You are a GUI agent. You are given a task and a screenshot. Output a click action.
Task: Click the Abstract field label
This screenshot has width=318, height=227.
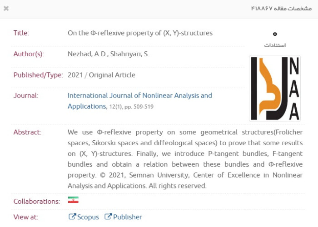[x=27, y=132]
